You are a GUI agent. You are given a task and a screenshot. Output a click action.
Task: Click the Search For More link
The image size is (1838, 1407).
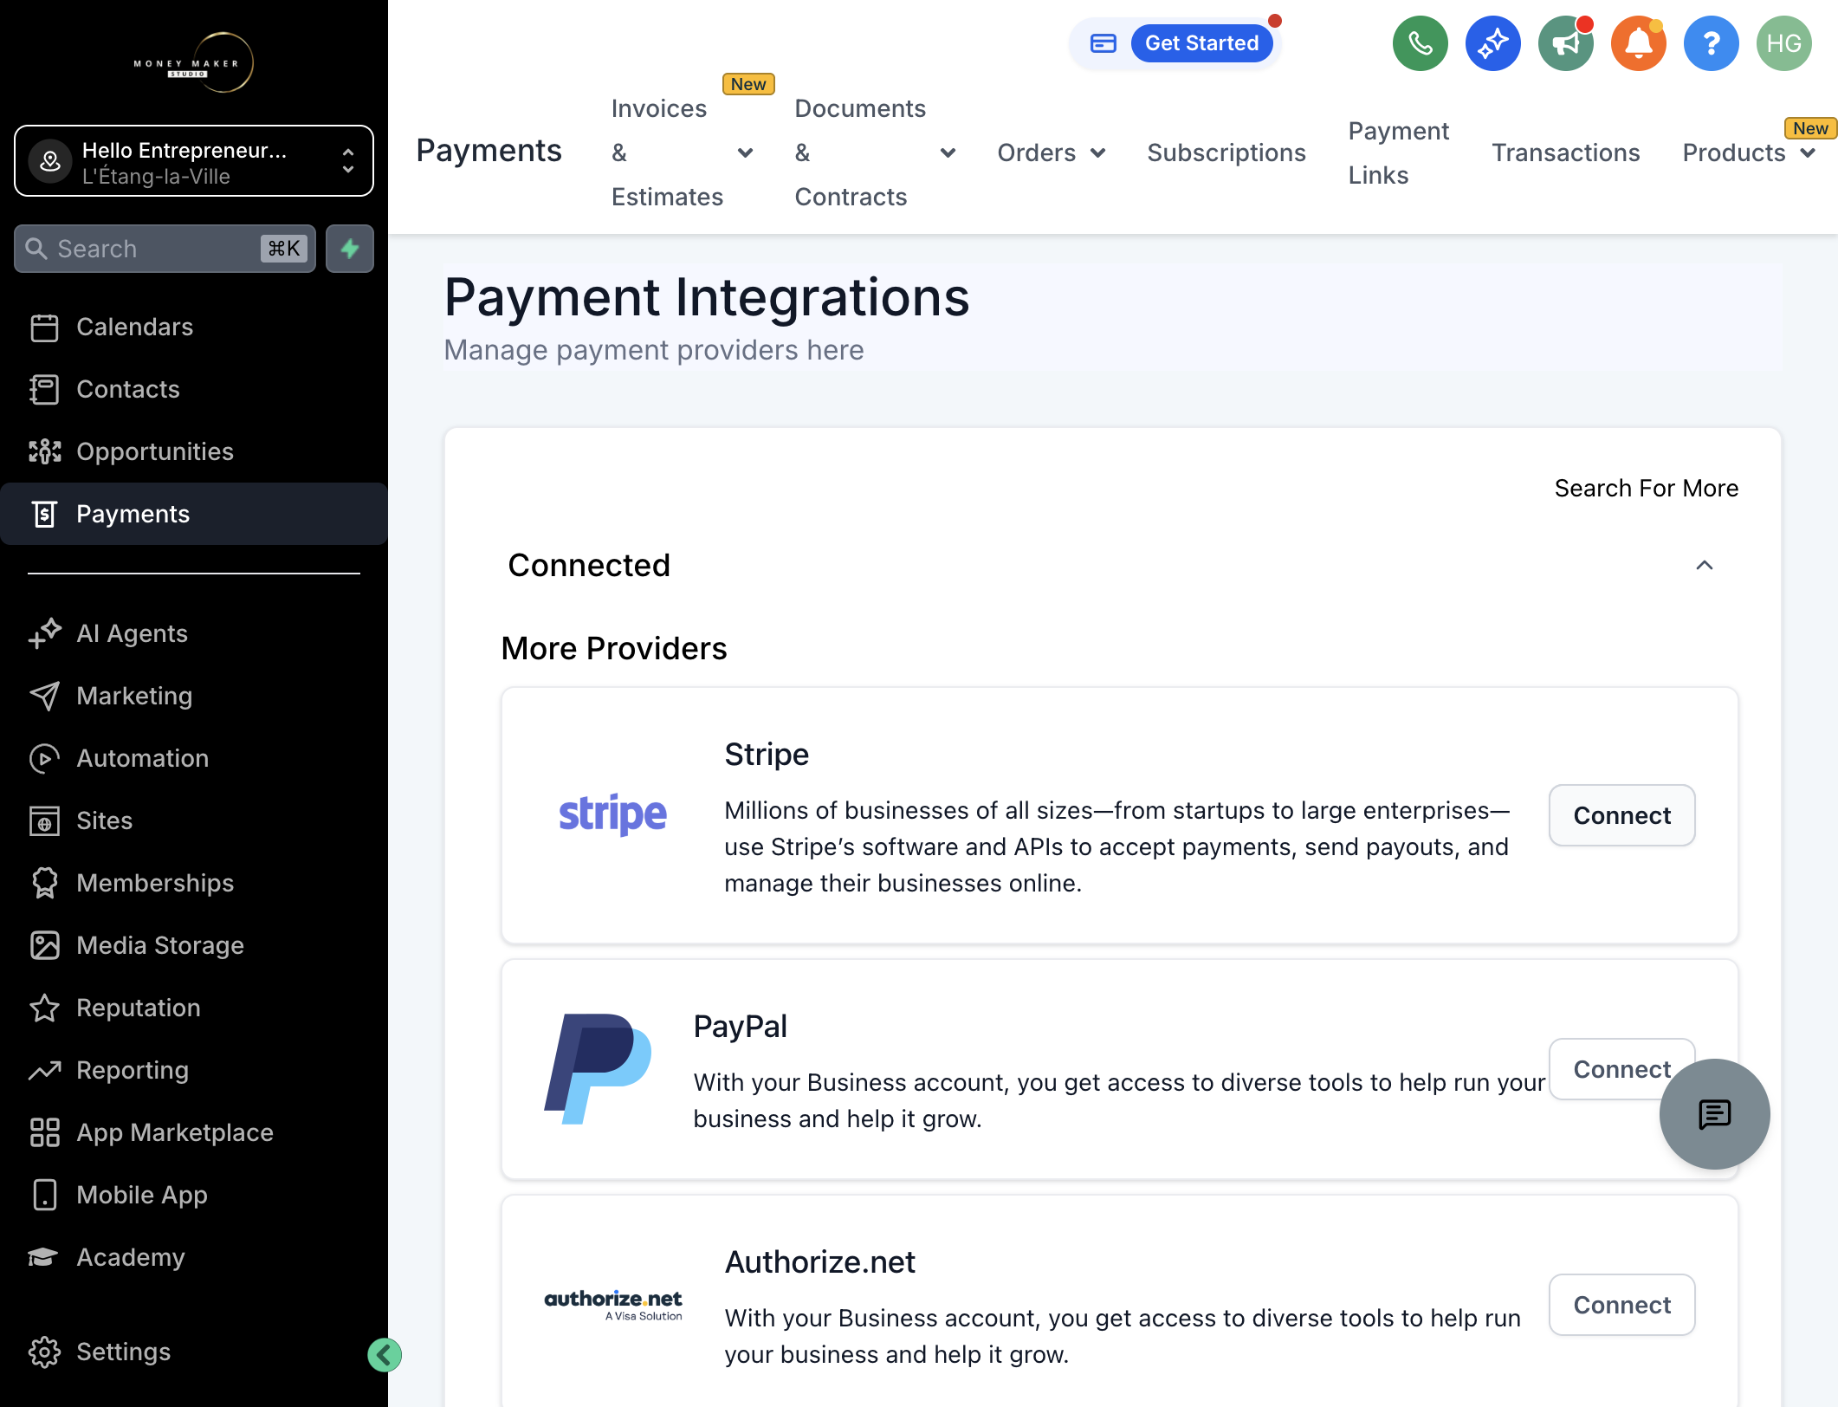coord(1646,488)
